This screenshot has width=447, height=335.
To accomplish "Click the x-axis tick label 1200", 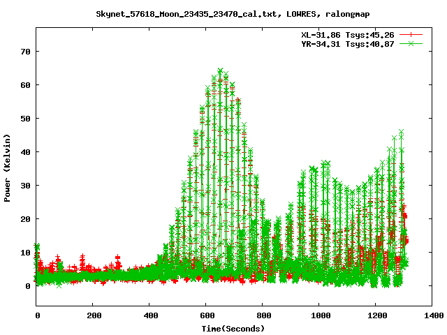I will [x=377, y=315].
